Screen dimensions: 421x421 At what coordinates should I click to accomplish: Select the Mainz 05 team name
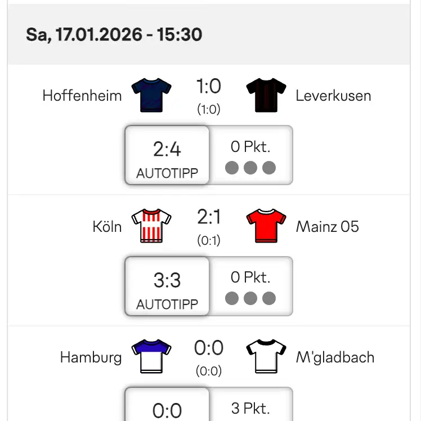pyautogui.click(x=327, y=227)
